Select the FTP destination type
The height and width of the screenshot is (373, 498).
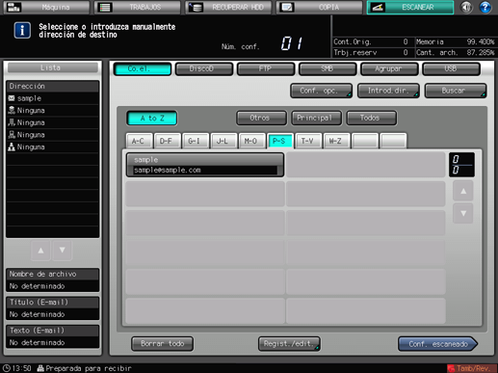click(x=266, y=68)
